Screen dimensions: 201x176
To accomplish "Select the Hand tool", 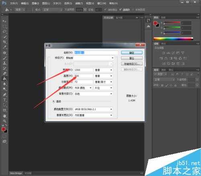I will (x=4, y=116).
